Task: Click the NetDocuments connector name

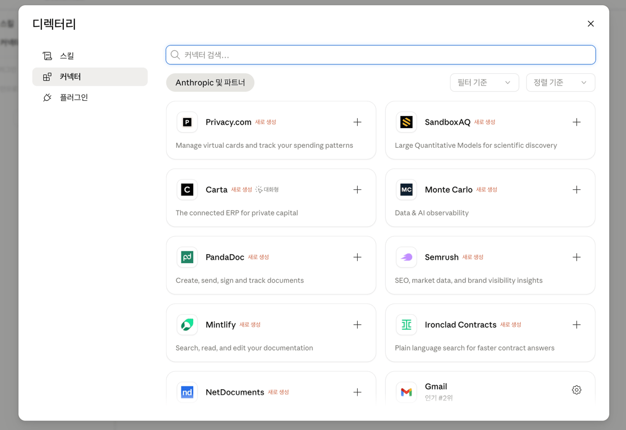Action: point(235,392)
